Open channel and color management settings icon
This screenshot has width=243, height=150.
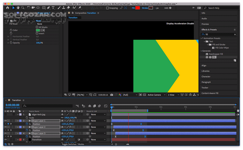pos(120,95)
